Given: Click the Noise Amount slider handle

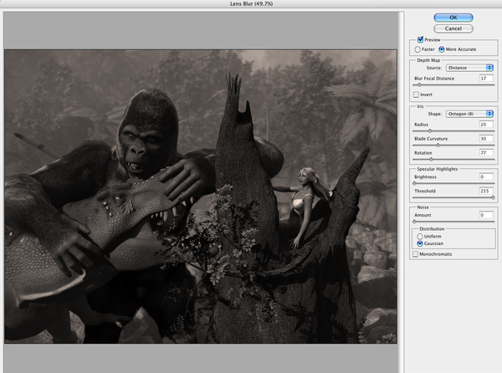Looking at the screenshot, I should click(414, 222).
